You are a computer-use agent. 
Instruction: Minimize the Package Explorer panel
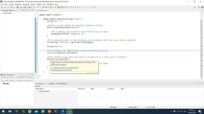(x=30, y=10)
